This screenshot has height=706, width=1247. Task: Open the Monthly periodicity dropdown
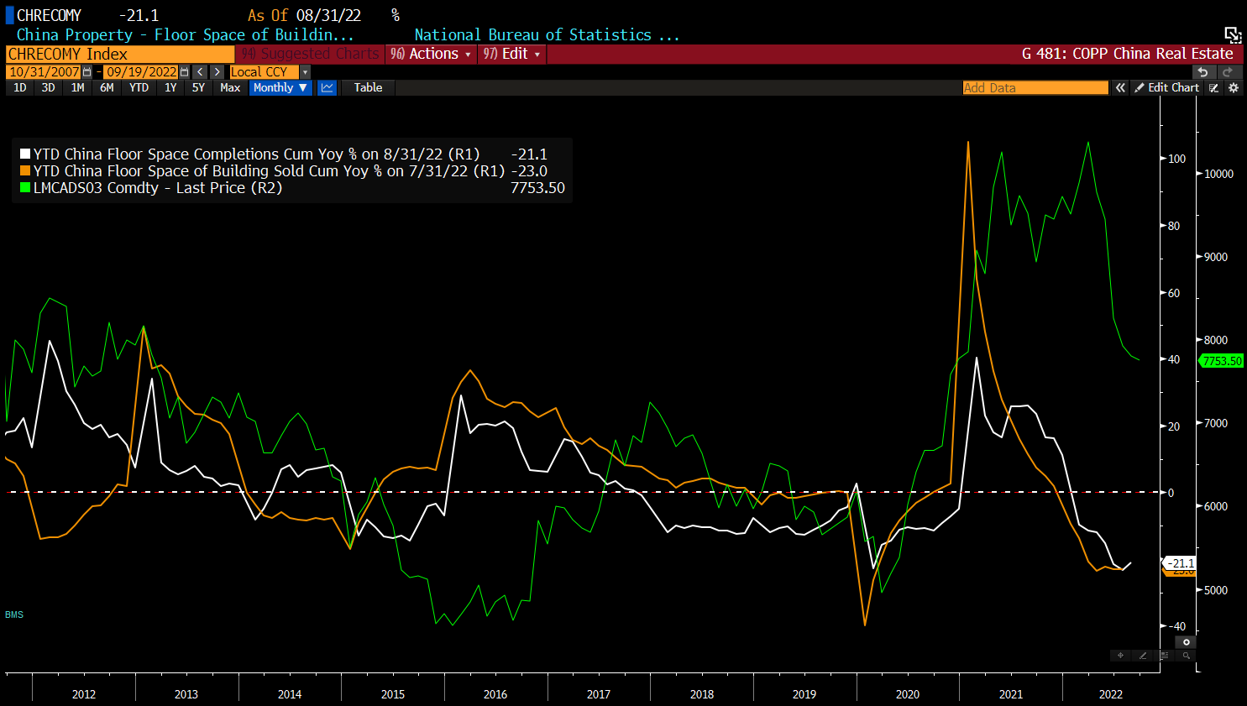click(280, 88)
